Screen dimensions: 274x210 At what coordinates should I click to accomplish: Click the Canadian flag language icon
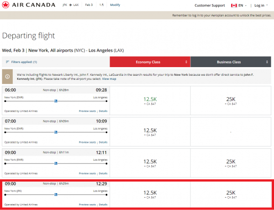pyautogui.click(x=234, y=5)
